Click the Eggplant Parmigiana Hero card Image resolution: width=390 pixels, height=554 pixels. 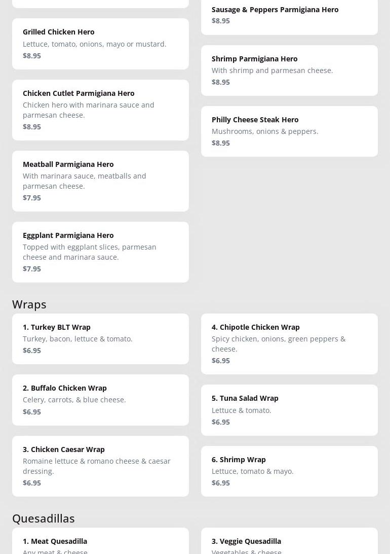coord(100,252)
